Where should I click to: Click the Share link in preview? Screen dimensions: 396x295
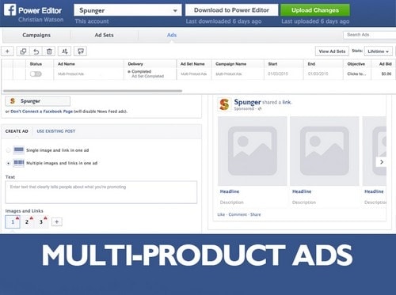(x=256, y=214)
